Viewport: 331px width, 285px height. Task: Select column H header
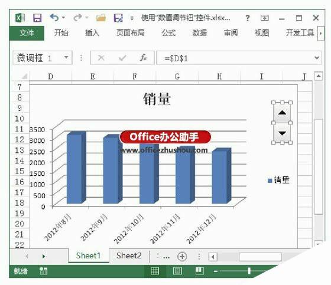(219, 76)
